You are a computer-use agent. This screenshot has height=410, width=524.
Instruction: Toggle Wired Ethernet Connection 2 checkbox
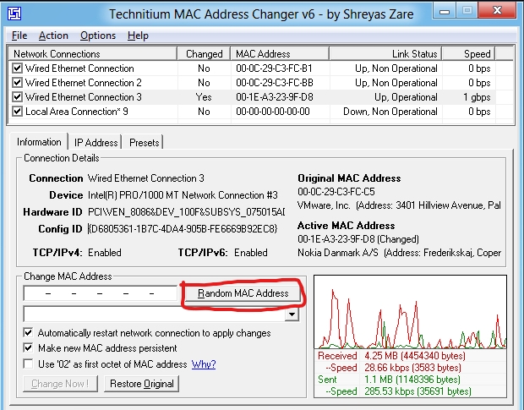pos(17,83)
